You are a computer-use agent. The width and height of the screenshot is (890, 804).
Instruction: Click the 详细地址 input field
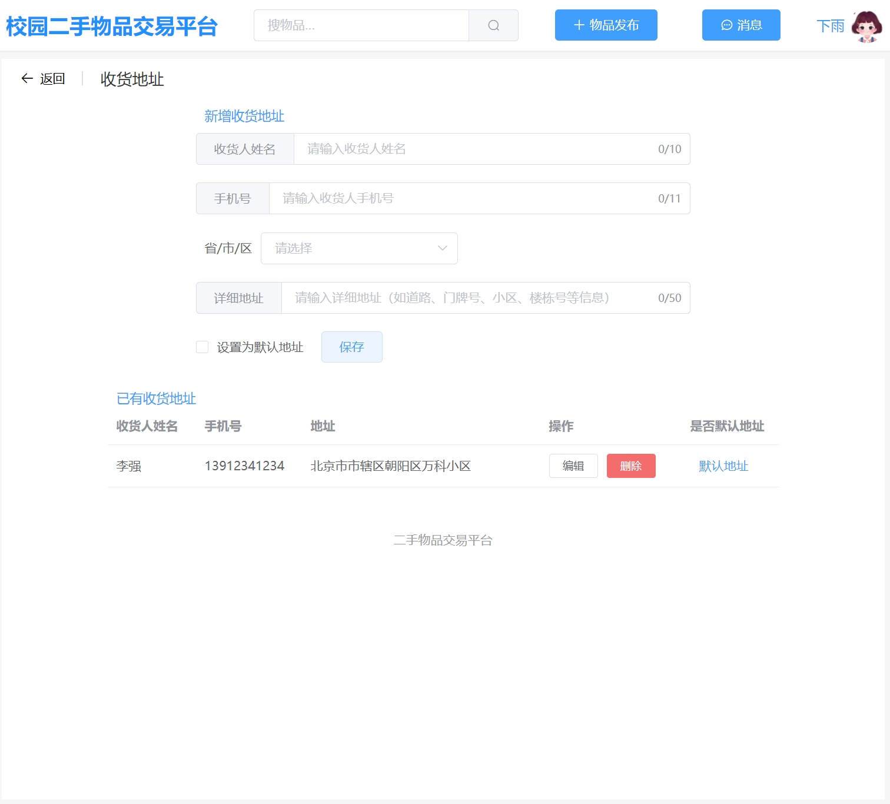coord(486,298)
